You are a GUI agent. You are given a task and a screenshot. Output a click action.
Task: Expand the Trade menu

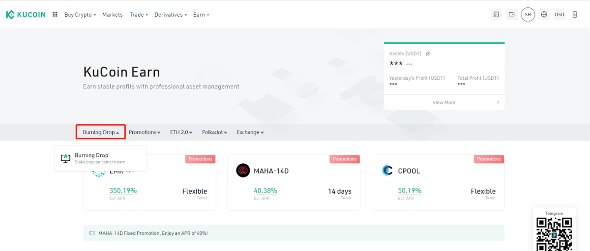(139, 15)
